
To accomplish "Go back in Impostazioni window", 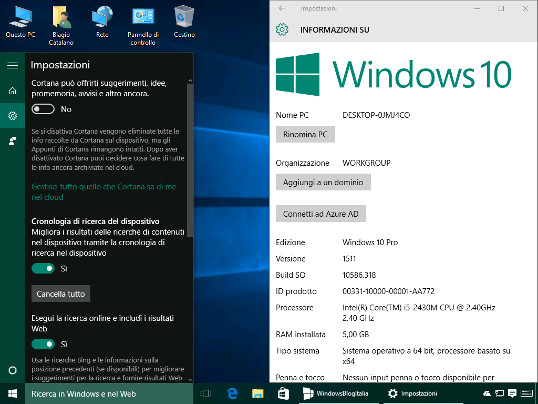I will pyautogui.click(x=282, y=8).
